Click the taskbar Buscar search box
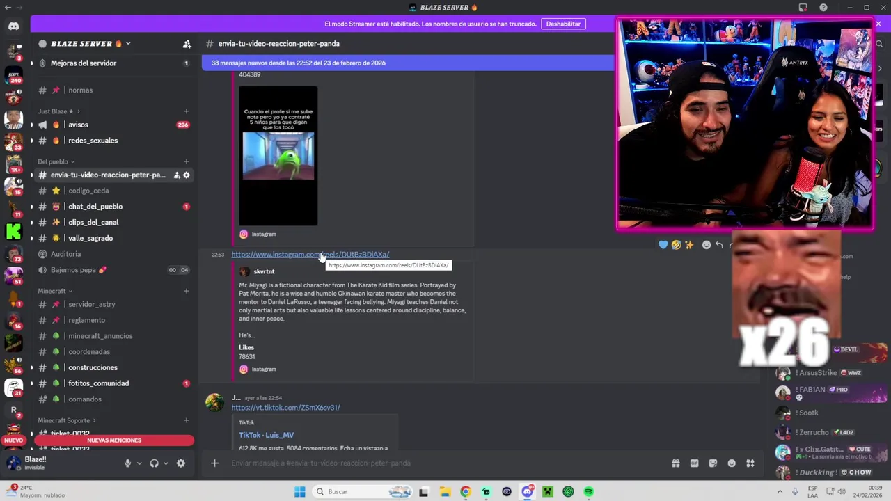The image size is (891, 501). pyautogui.click(x=363, y=492)
